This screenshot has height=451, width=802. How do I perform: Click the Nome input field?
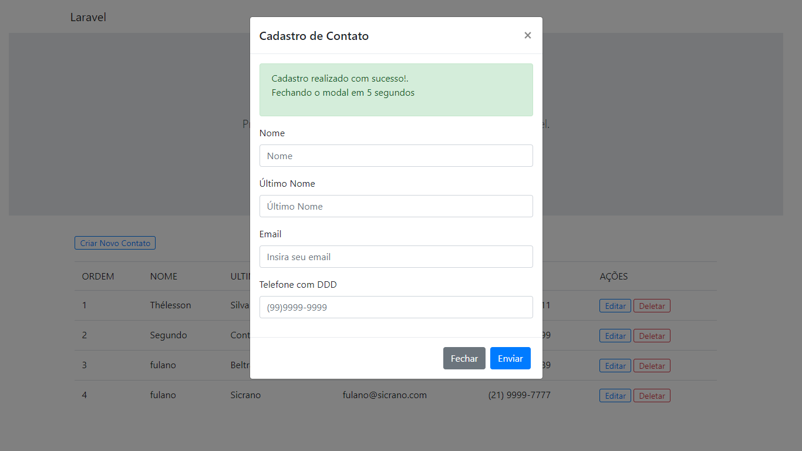(x=396, y=156)
